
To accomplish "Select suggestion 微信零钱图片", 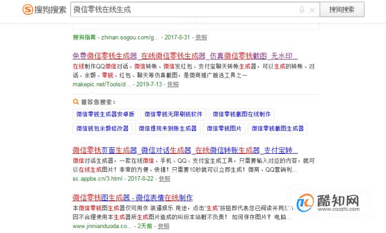I will point(224,128).
